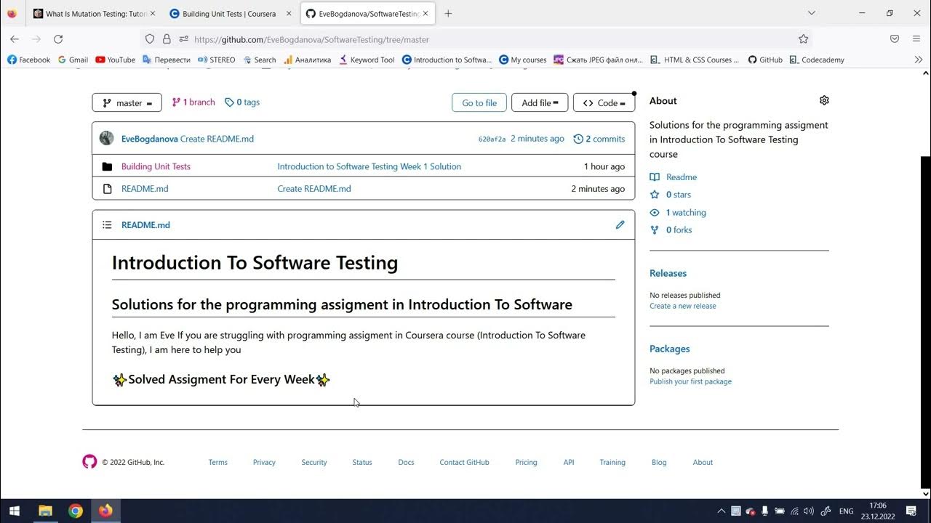This screenshot has height=523, width=931.
Task: Open the 2 commits history link
Action: pos(599,139)
